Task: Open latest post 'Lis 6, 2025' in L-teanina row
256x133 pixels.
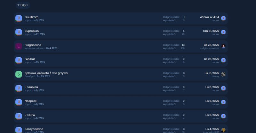Action: [x=212, y=87]
